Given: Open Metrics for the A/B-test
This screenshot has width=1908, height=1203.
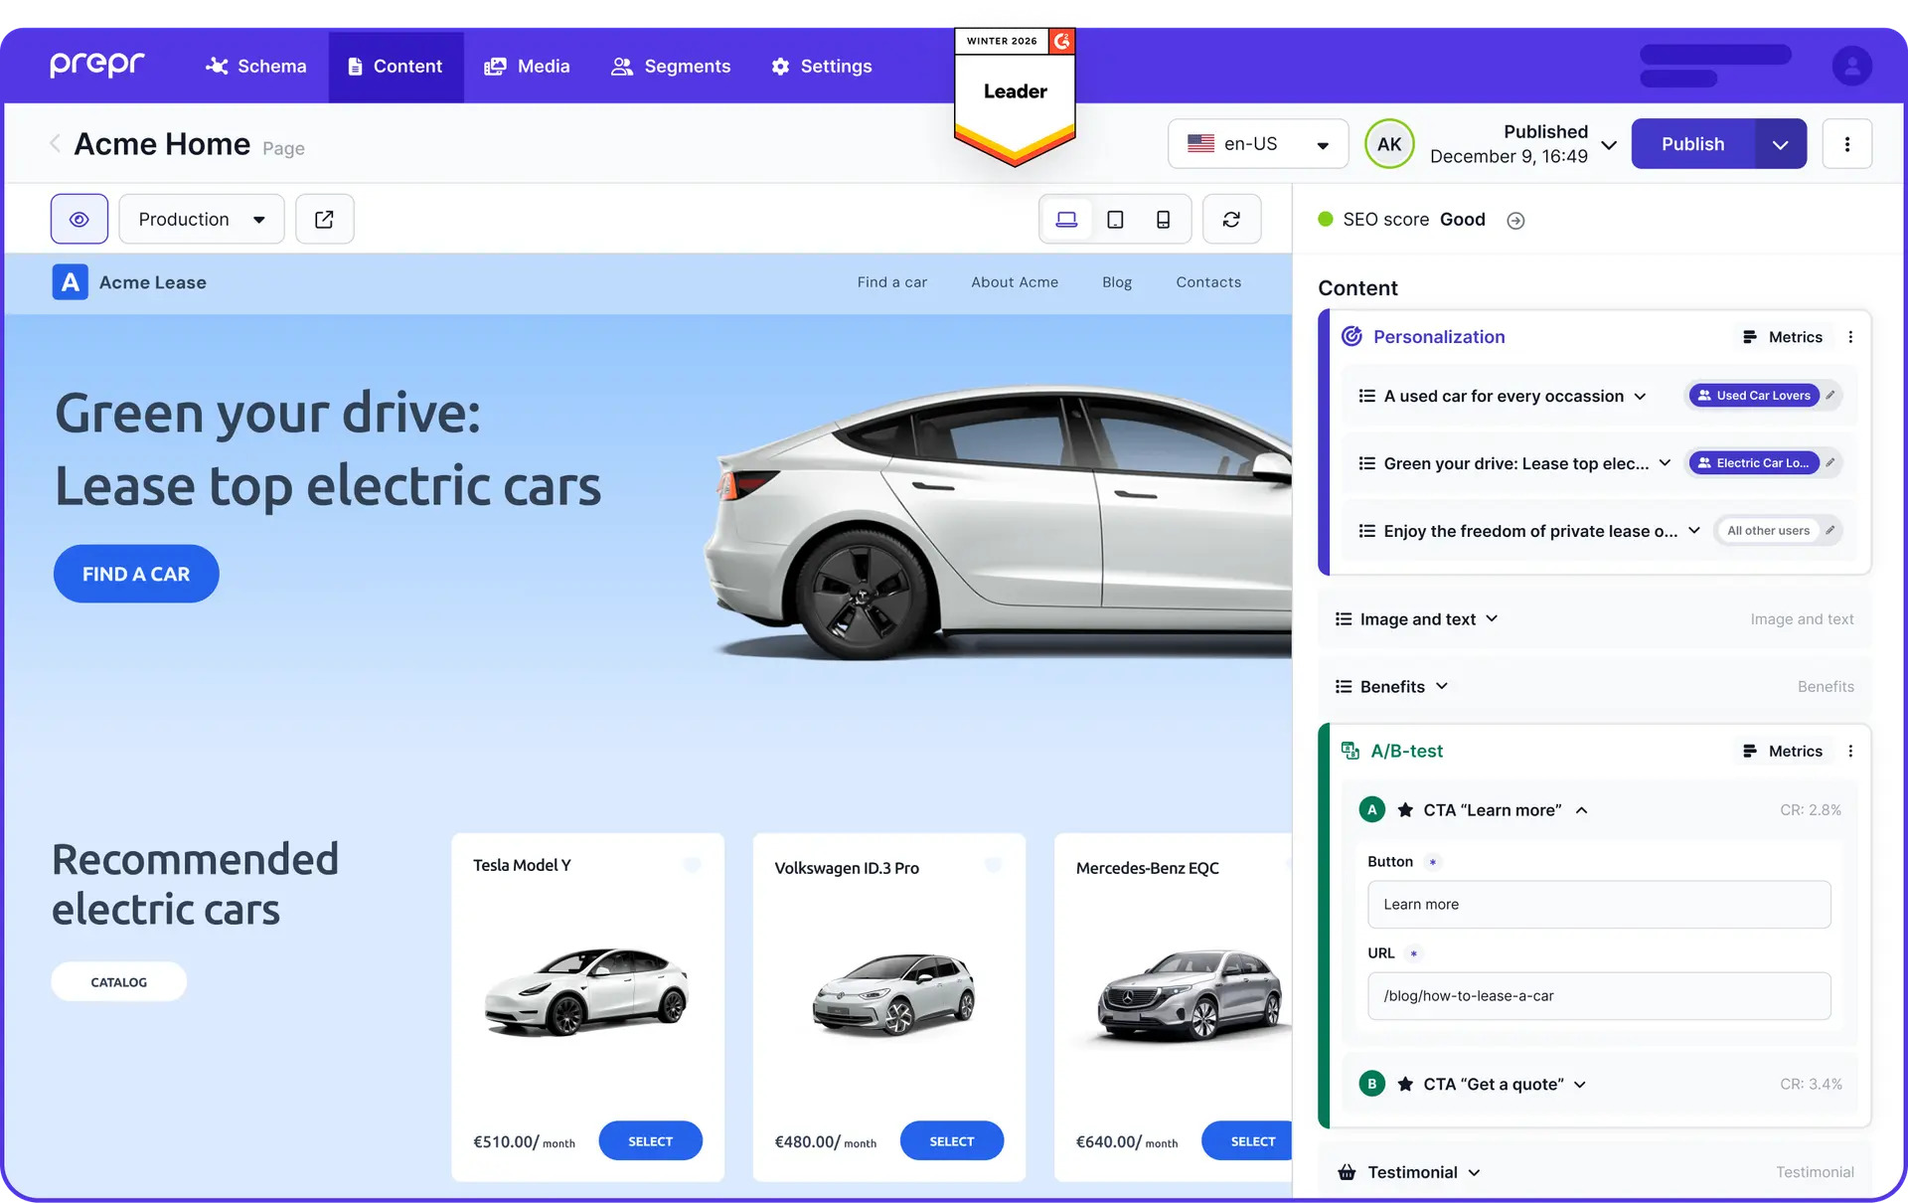Looking at the screenshot, I should pos(1782,751).
